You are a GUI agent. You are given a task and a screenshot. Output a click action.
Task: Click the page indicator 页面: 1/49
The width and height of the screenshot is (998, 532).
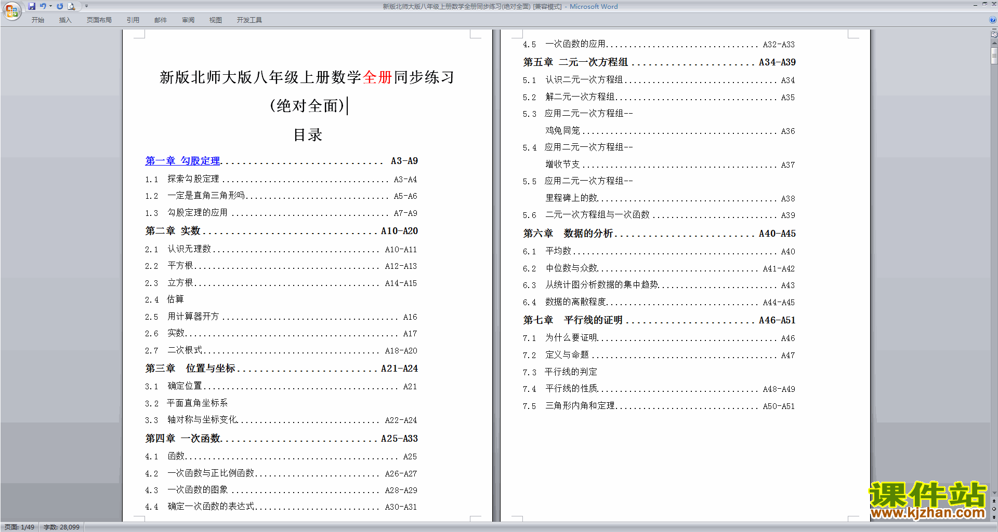(x=19, y=527)
